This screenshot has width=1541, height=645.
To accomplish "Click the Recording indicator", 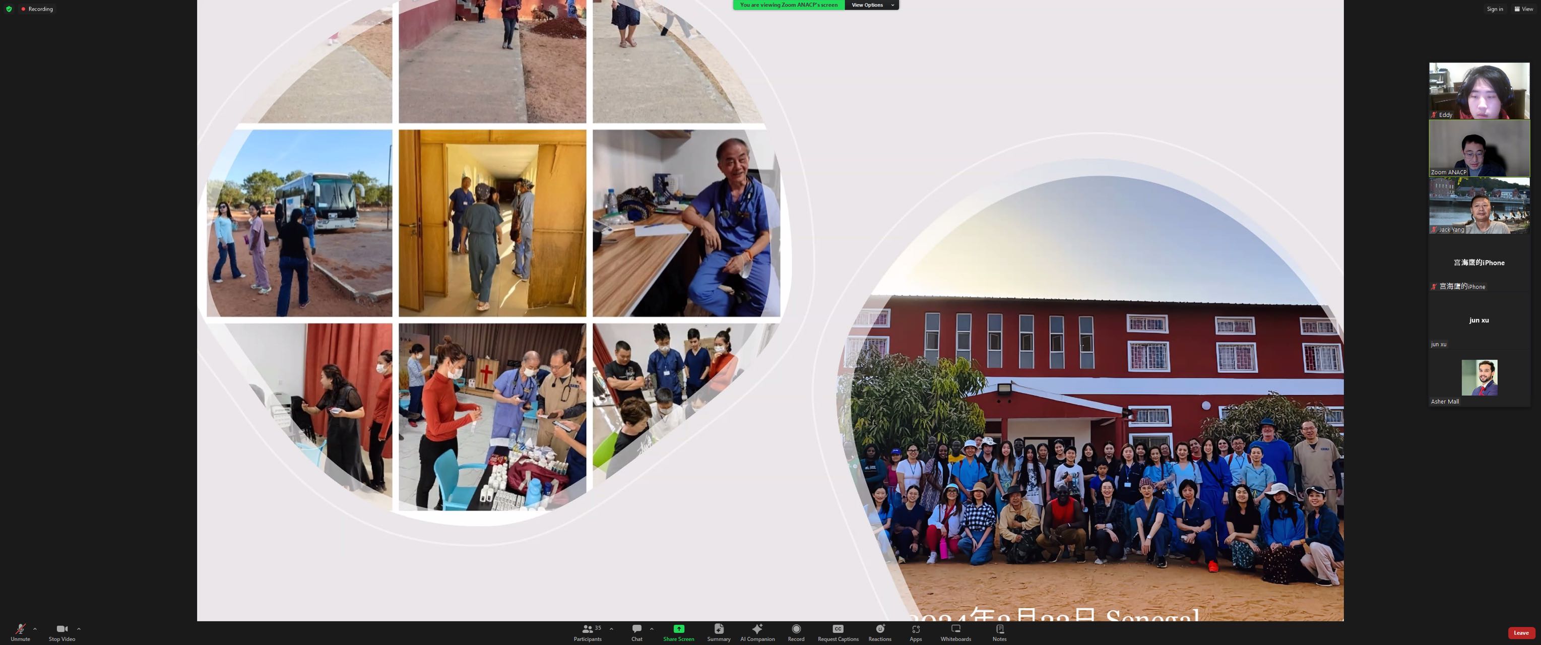I will [37, 9].
